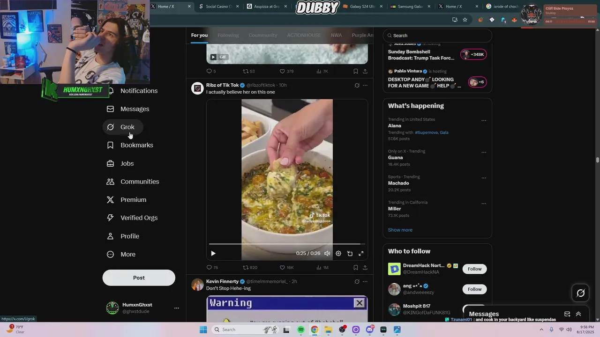Like the post with 16K likes
Screen dimensions: 600x337
tap(286, 267)
